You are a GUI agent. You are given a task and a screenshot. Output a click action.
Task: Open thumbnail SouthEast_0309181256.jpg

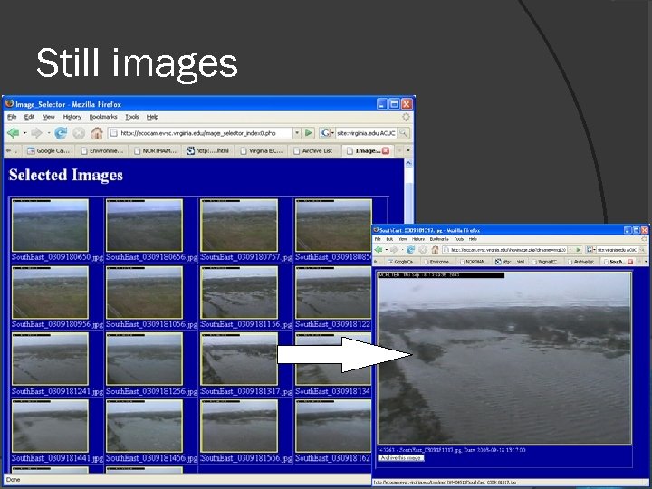coord(144,359)
